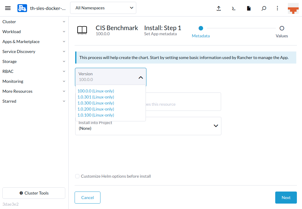Click the Metadata step radio indicator

pyautogui.click(x=201, y=28)
